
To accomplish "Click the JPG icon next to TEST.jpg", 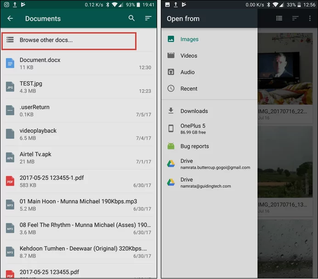I will [x=10, y=87].
